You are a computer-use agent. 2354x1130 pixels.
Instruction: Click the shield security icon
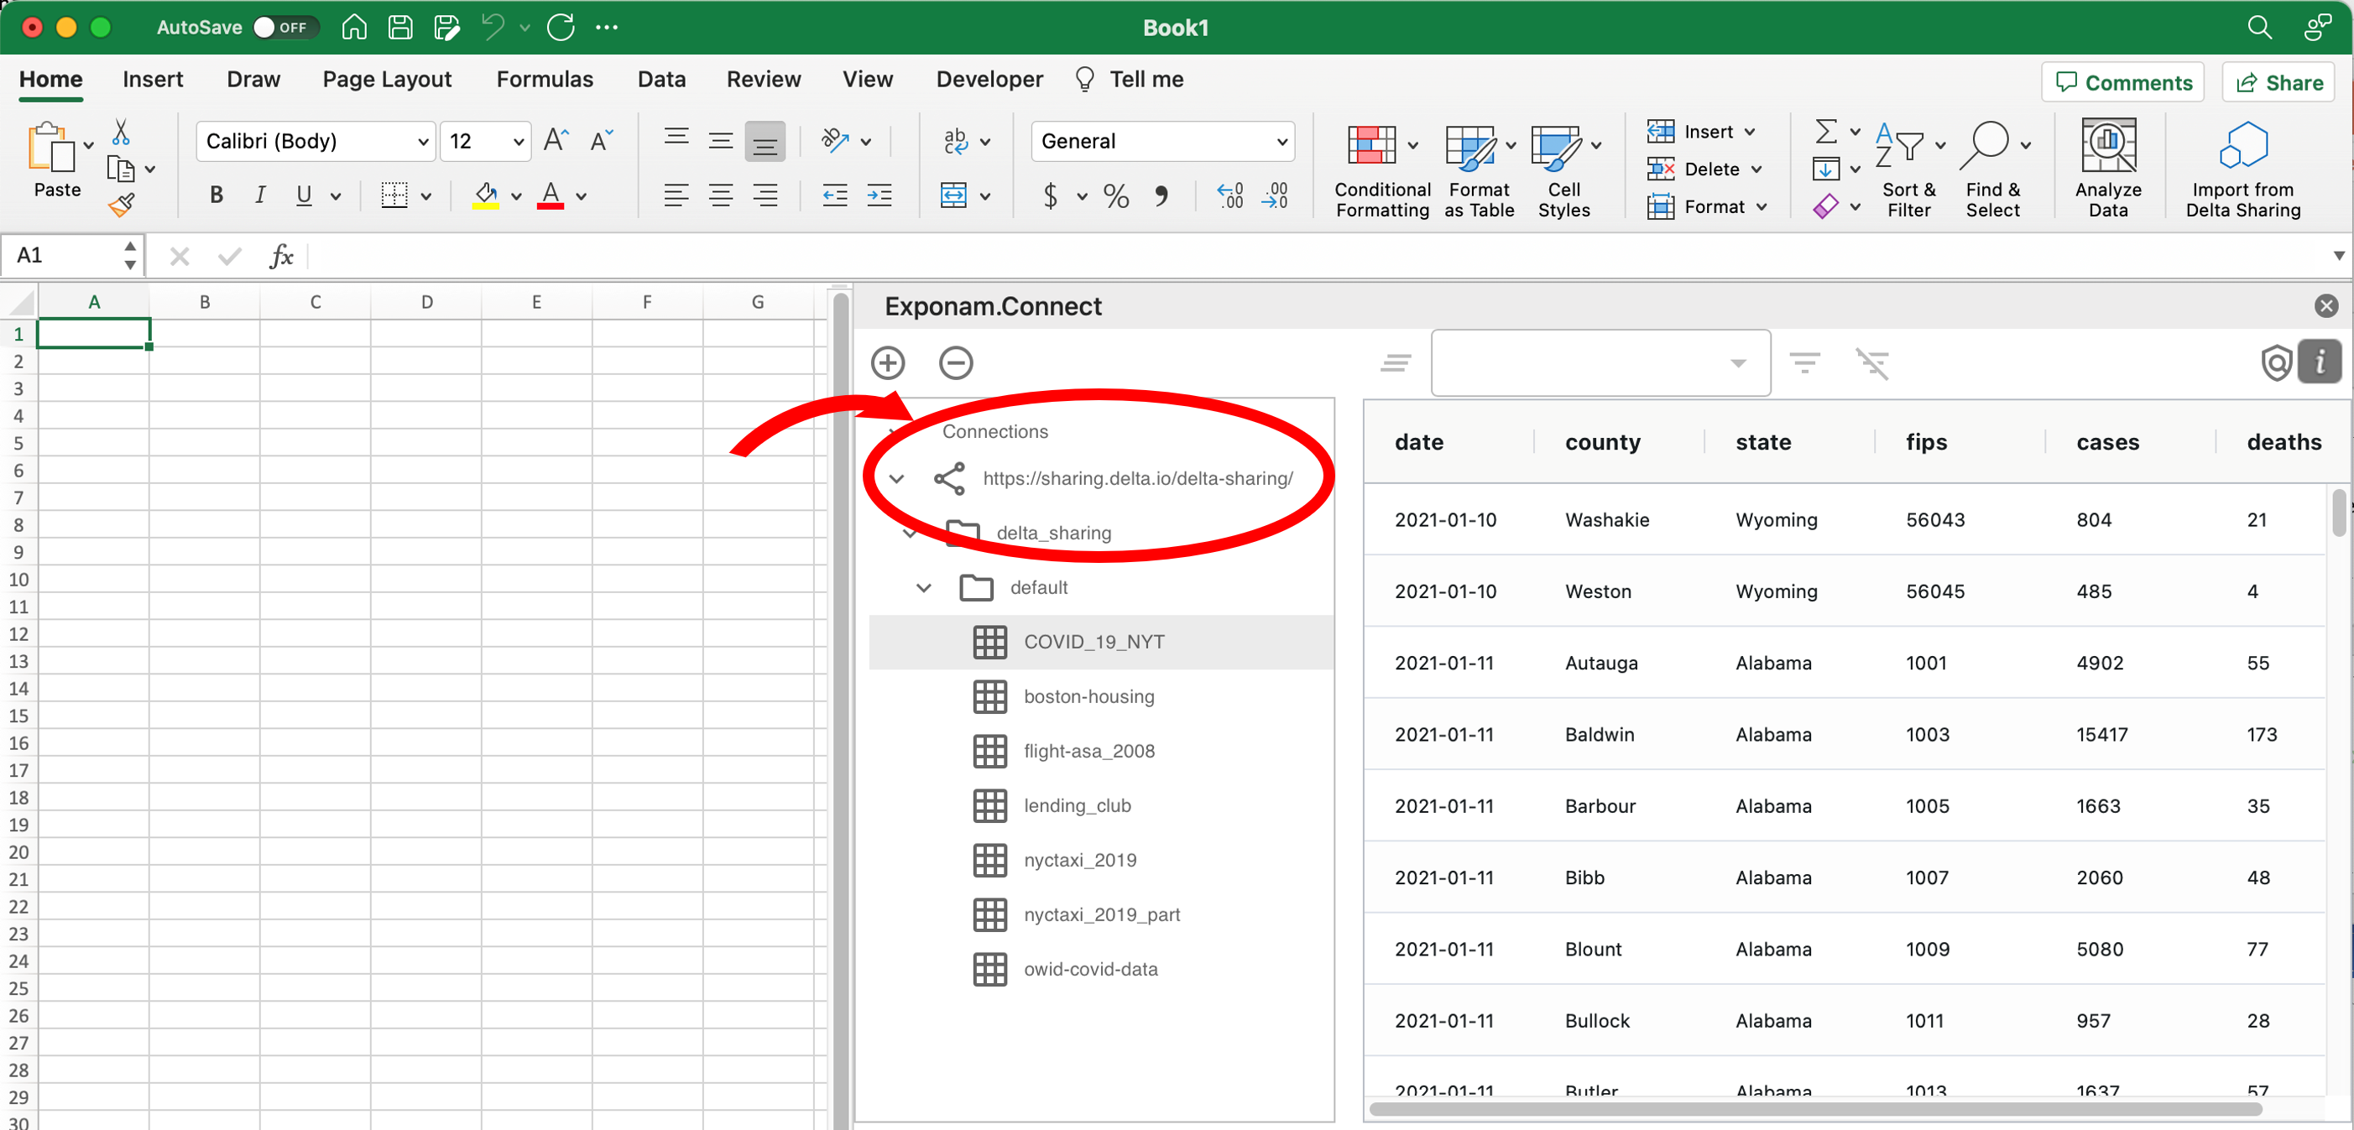coord(2275,362)
